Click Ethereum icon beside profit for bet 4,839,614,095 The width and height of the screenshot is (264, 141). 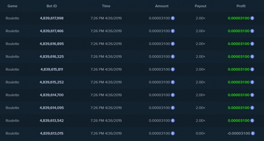point(252,108)
